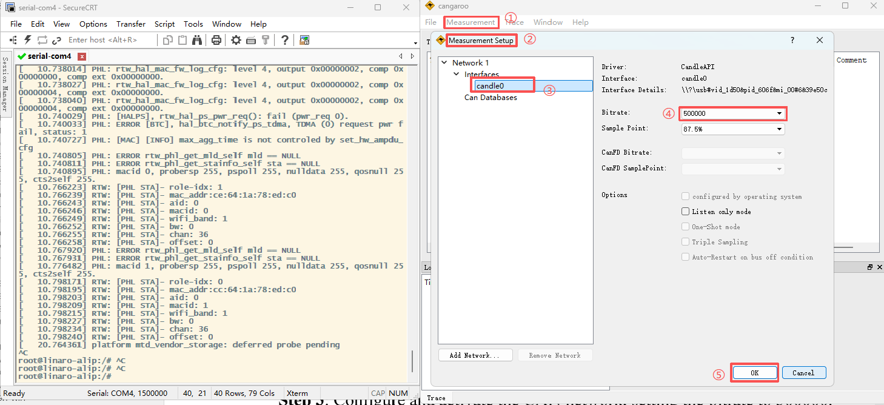Open the Transfer menu in SecureCRT

tap(131, 24)
